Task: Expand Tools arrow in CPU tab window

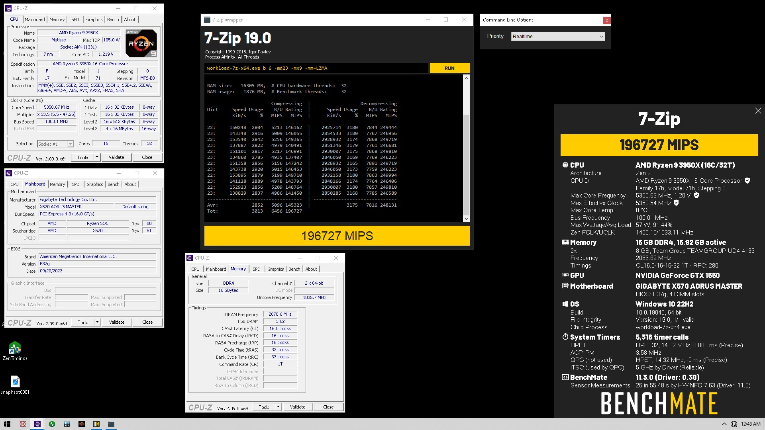Action: pyautogui.click(x=96, y=157)
